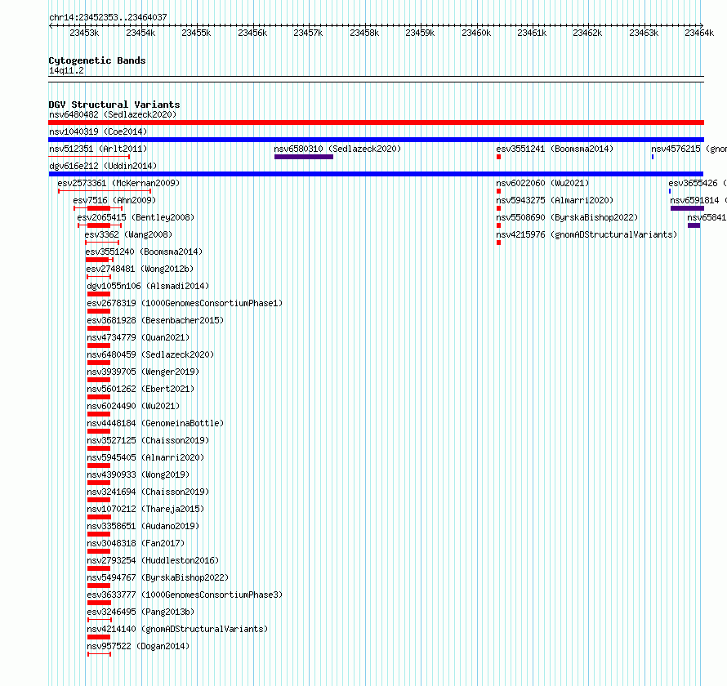The width and height of the screenshot is (727, 686).
Task: Click nsv3527125 (Chaisson2019) label
Action: [x=148, y=440]
